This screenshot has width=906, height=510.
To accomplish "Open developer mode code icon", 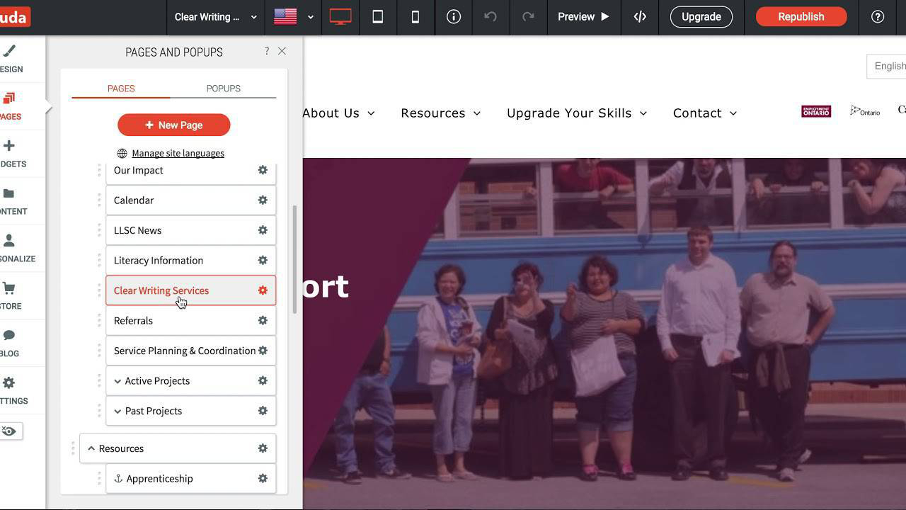I will (640, 17).
